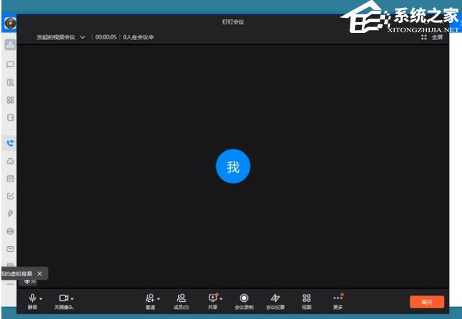This screenshot has width=462, height=319.
Task: Click the 虚拟背景 tooltip text
Action: pyautogui.click(x=16, y=274)
